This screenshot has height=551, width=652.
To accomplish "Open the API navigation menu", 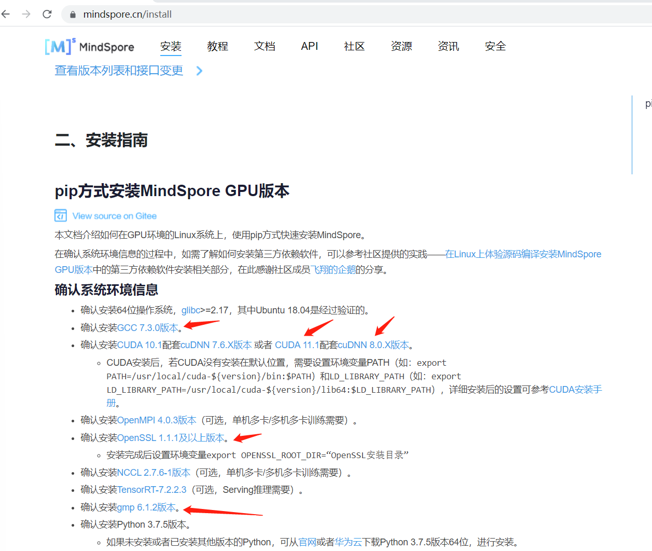I will 310,46.
